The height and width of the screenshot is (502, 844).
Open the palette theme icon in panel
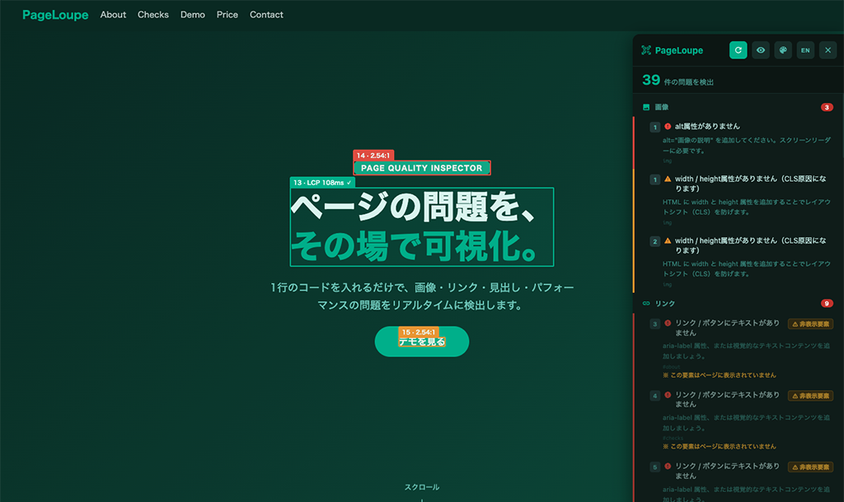783,50
